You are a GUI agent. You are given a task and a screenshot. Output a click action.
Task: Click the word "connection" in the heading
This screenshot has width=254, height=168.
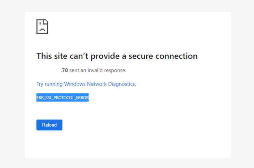[177, 56]
